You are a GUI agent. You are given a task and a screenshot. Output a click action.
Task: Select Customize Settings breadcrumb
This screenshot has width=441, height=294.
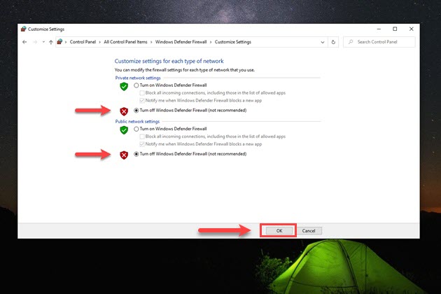tap(233, 42)
